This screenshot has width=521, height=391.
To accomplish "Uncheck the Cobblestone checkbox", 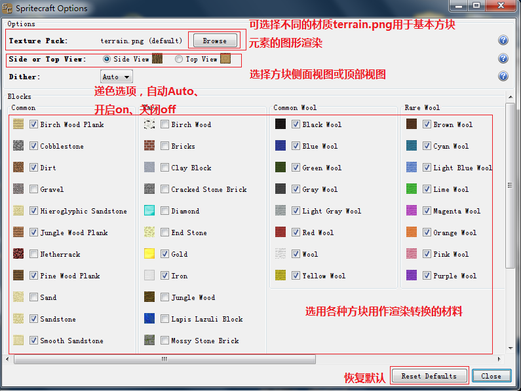I will (33, 146).
